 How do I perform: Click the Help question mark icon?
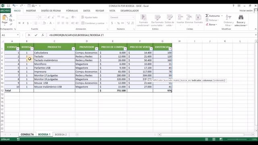[233, 6]
